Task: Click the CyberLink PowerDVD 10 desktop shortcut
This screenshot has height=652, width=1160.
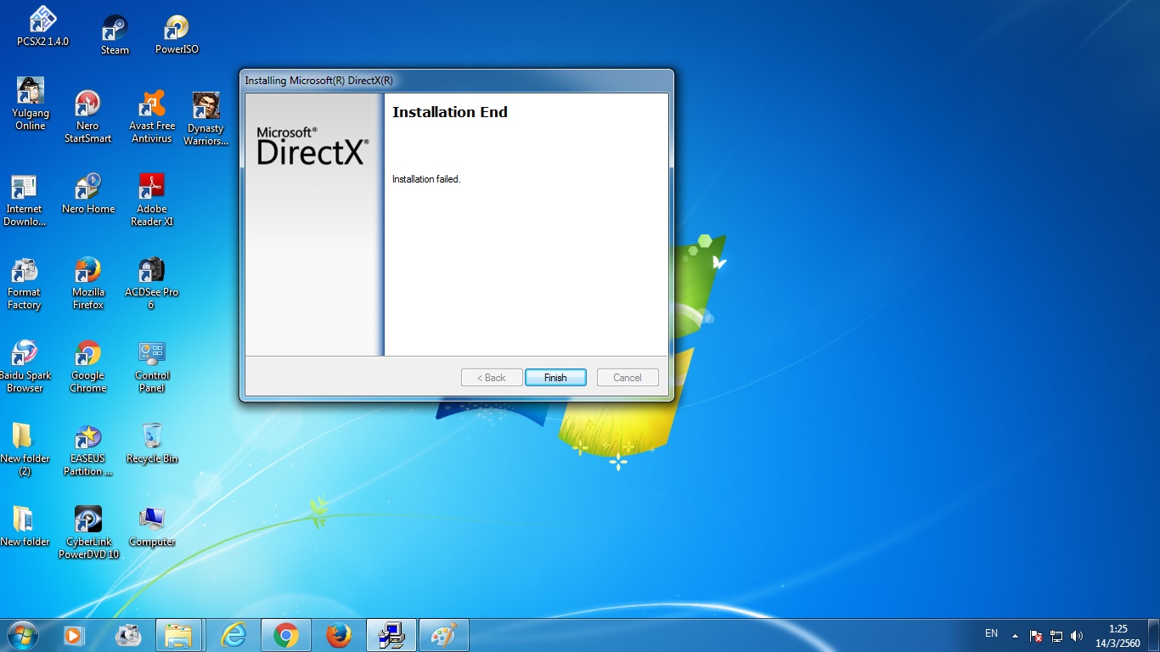Action: (x=88, y=533)
